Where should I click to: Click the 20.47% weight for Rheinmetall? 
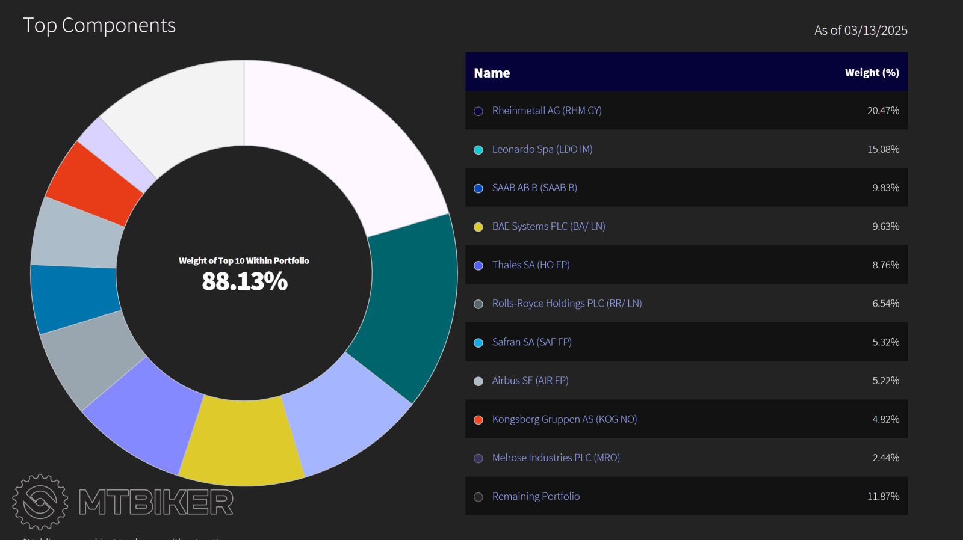883,111
